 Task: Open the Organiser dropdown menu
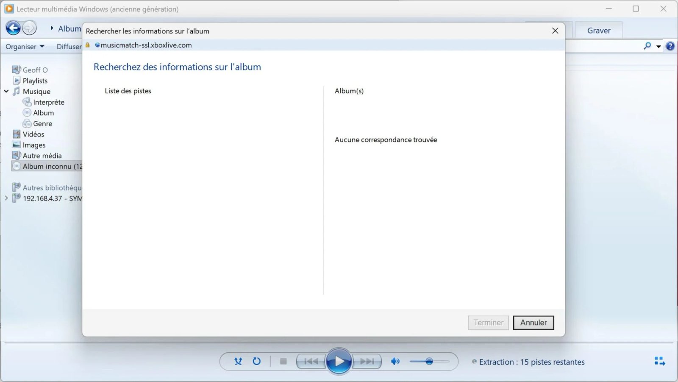tap(25, 47)
